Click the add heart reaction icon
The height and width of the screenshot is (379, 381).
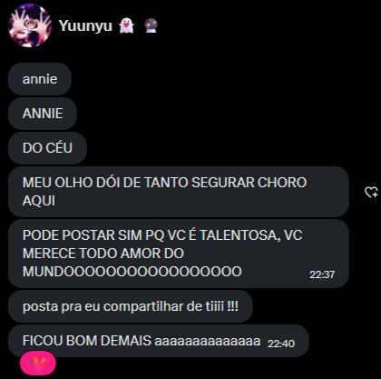371,192
